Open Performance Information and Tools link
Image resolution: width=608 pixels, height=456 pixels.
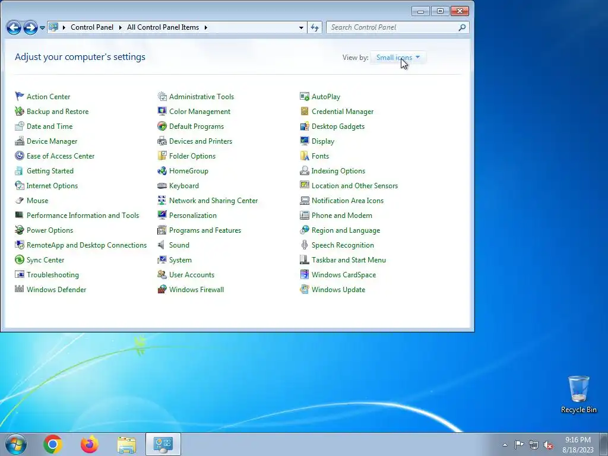[83, 215]
